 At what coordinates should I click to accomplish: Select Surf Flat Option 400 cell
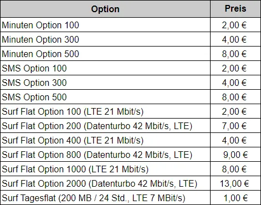(105, 140)
